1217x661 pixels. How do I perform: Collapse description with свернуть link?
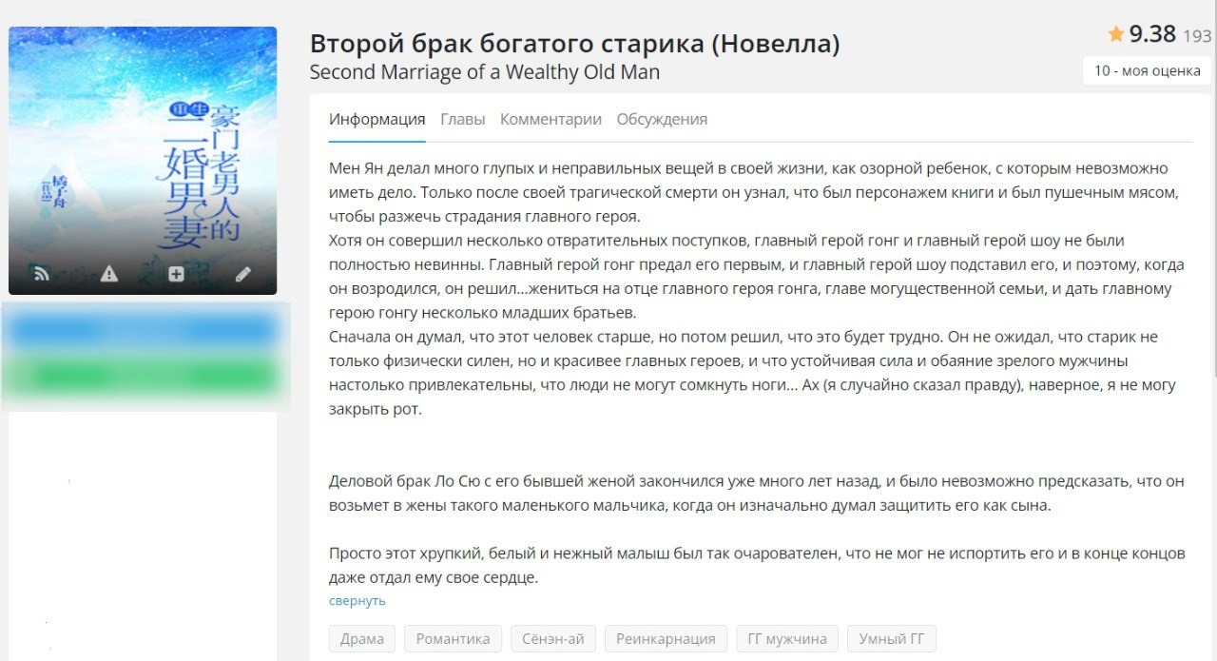click(357, 601)
